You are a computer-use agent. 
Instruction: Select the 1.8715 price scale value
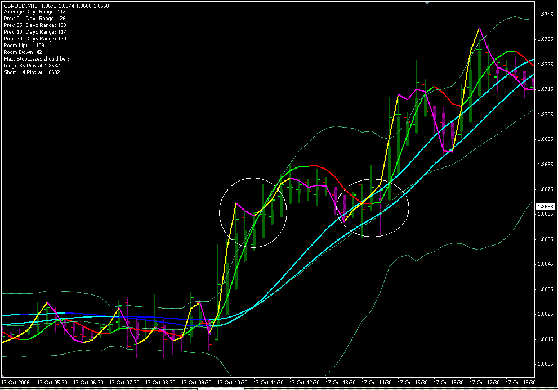pyautogui.click(x=545, y=89)
